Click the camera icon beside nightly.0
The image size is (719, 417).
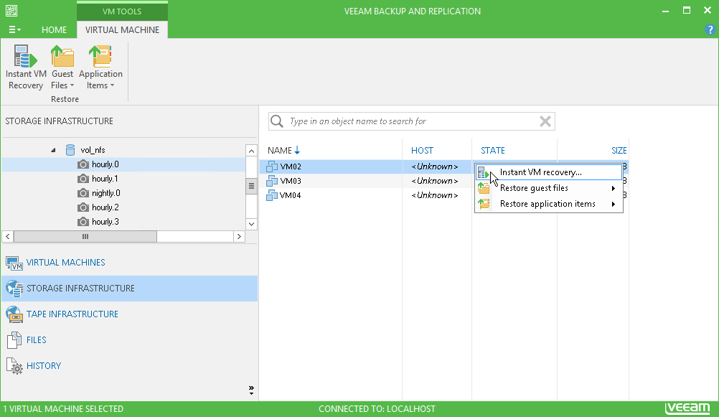(x=83, y=193)
